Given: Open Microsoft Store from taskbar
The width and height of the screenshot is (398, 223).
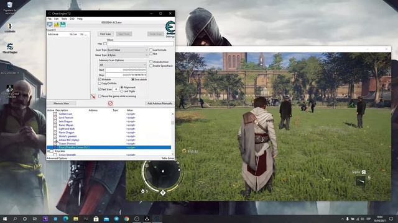Looking at the screenshot, I should coord(96,219).
